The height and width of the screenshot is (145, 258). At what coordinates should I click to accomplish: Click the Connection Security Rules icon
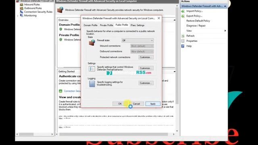pyautogui.click(x=21, y=12)
